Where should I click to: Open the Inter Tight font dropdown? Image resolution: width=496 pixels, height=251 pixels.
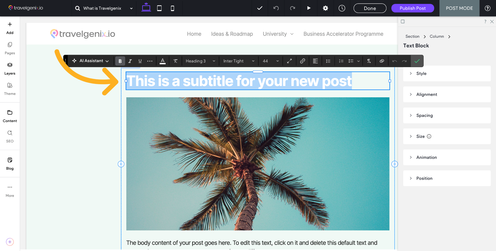click(x=238, y=61)
